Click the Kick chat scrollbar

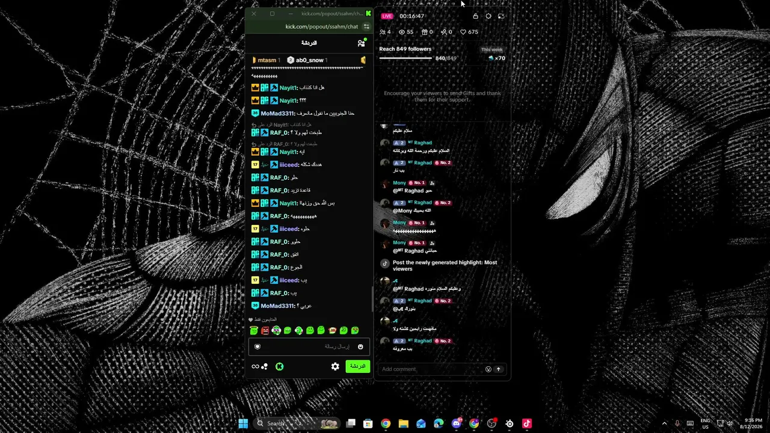(x=372, y=298)
